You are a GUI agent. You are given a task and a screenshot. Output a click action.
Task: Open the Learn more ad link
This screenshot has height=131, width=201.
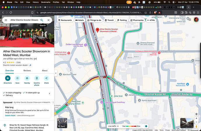(x=10, y=116)
